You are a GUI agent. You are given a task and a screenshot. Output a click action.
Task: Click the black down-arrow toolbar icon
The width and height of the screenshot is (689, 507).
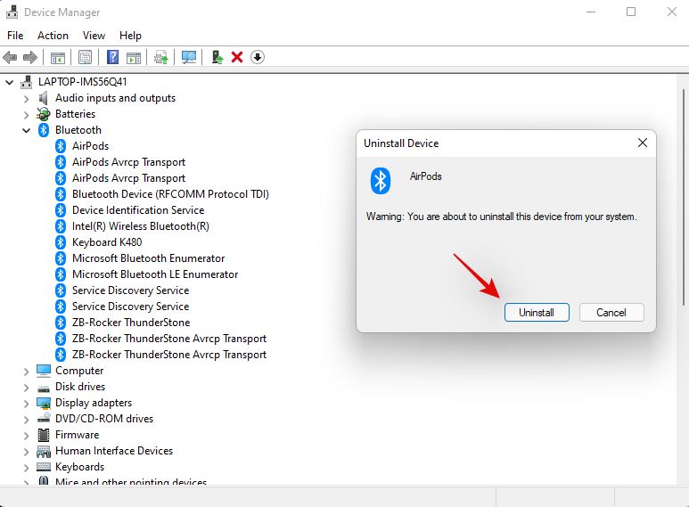click(258, 57)
